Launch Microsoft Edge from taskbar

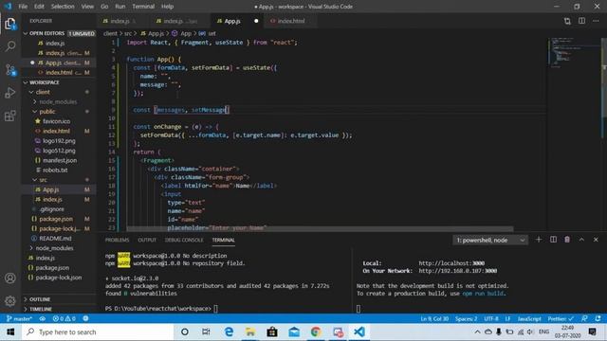click(x=229, y=332)
